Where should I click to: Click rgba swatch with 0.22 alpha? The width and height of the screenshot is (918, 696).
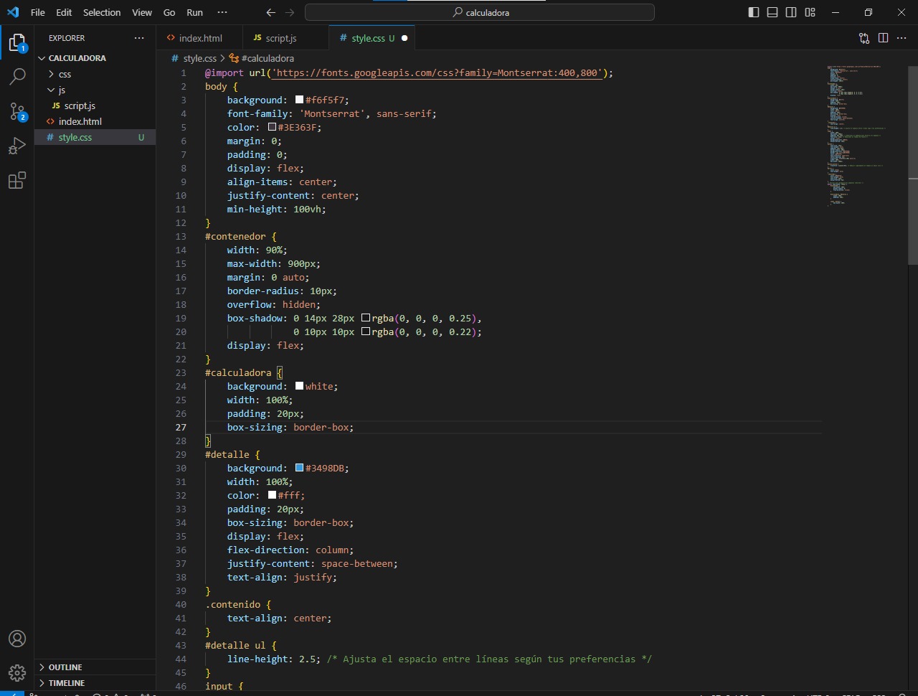tap(366, 331)
